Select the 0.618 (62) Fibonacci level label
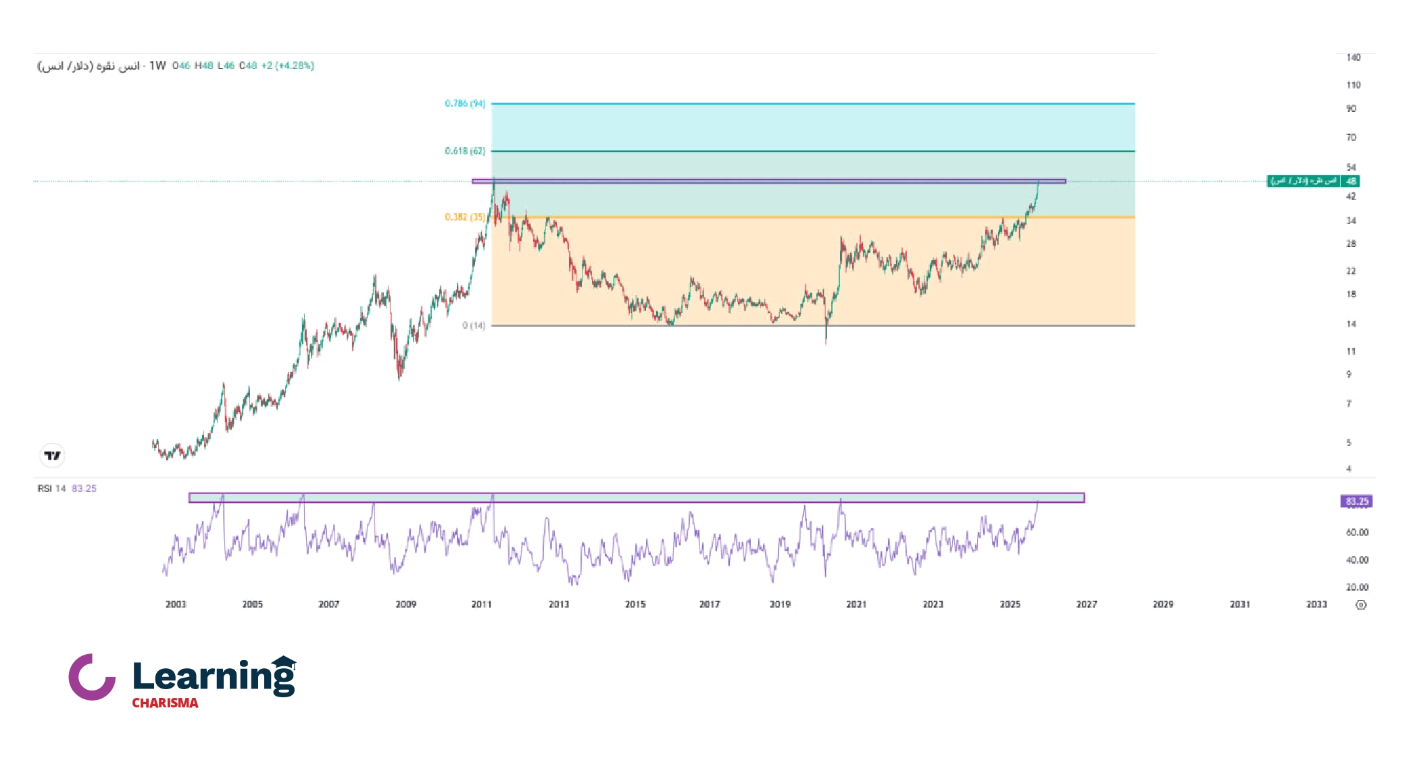Image resolution: width=1409 pixels, height=758 pixels. tap(465, 151)
